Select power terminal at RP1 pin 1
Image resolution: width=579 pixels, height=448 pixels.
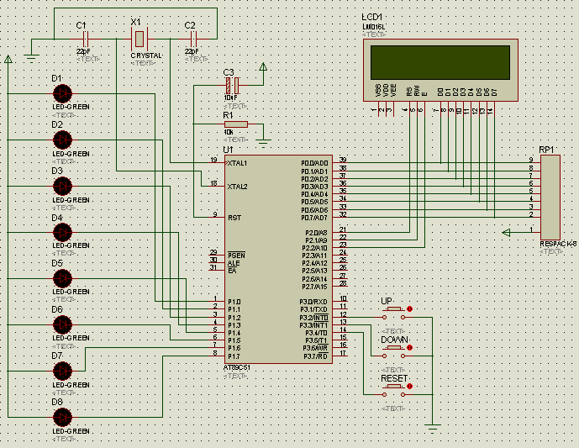click(507, 232)
